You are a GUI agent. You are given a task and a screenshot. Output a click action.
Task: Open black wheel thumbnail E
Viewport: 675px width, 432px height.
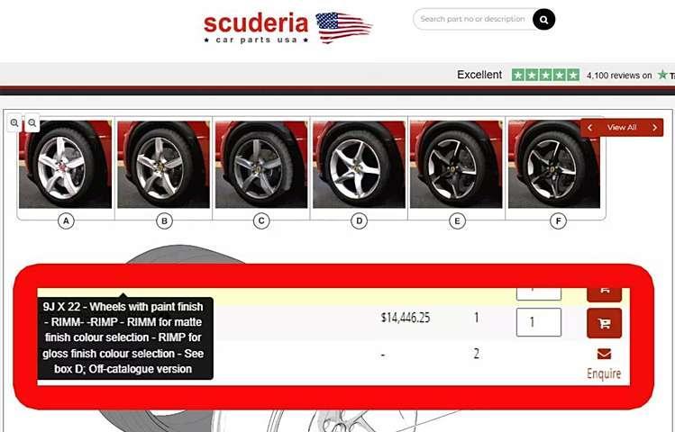pyautogui.click(x=456, y=164)
